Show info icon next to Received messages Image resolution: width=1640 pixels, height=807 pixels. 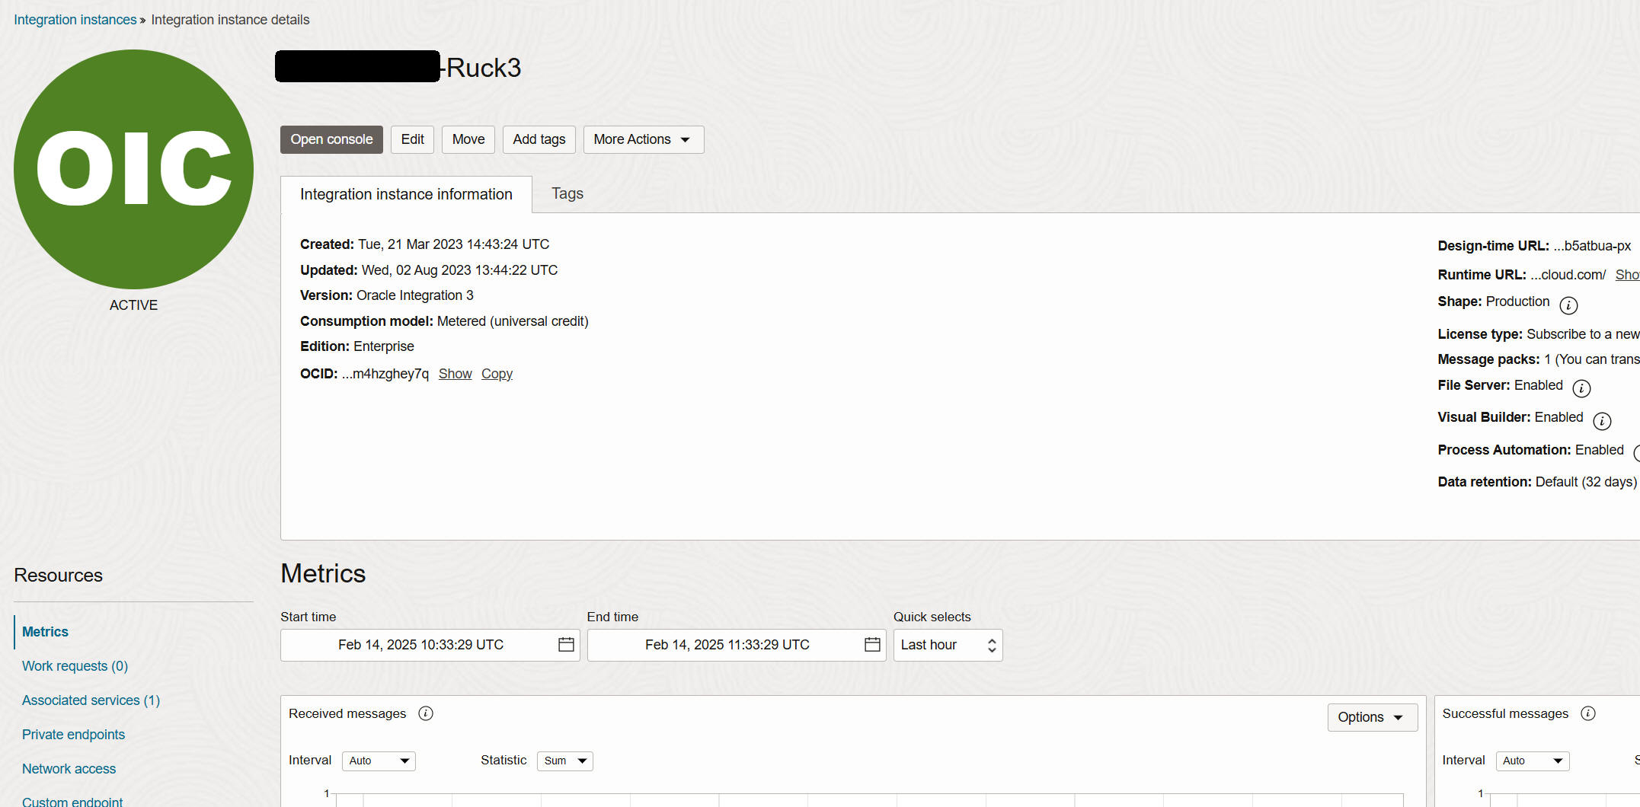(x=426, y=713)
